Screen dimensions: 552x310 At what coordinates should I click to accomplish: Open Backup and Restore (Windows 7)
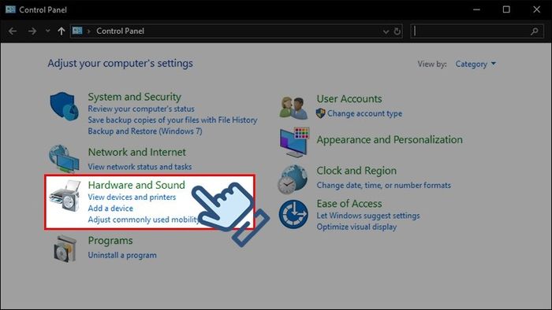(145, 131)
